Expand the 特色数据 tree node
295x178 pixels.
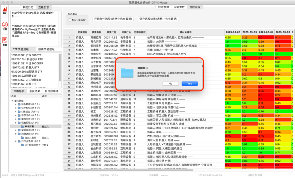(16, 104)
